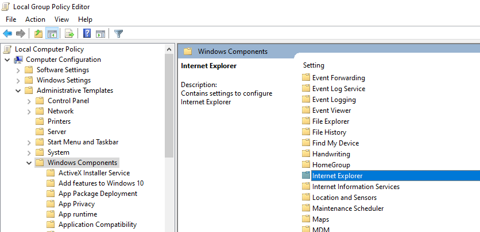
Task: Select Internet Explorer in settings list
Action: pos(337,176)
